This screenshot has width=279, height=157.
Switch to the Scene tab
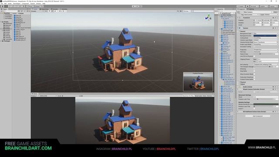pyautogui.click(x=35, y=9)
